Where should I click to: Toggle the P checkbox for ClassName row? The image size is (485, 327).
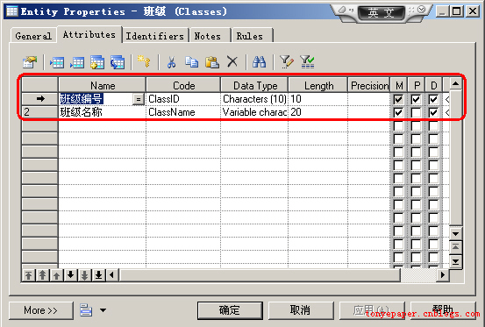click(x=416, y=112)
